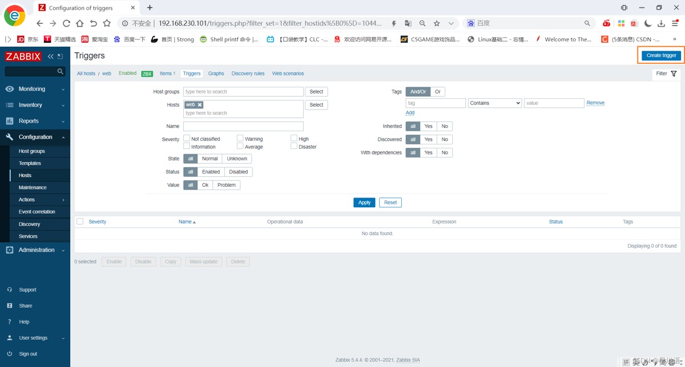Remove the web host tag with x

(x=200, y=105)
